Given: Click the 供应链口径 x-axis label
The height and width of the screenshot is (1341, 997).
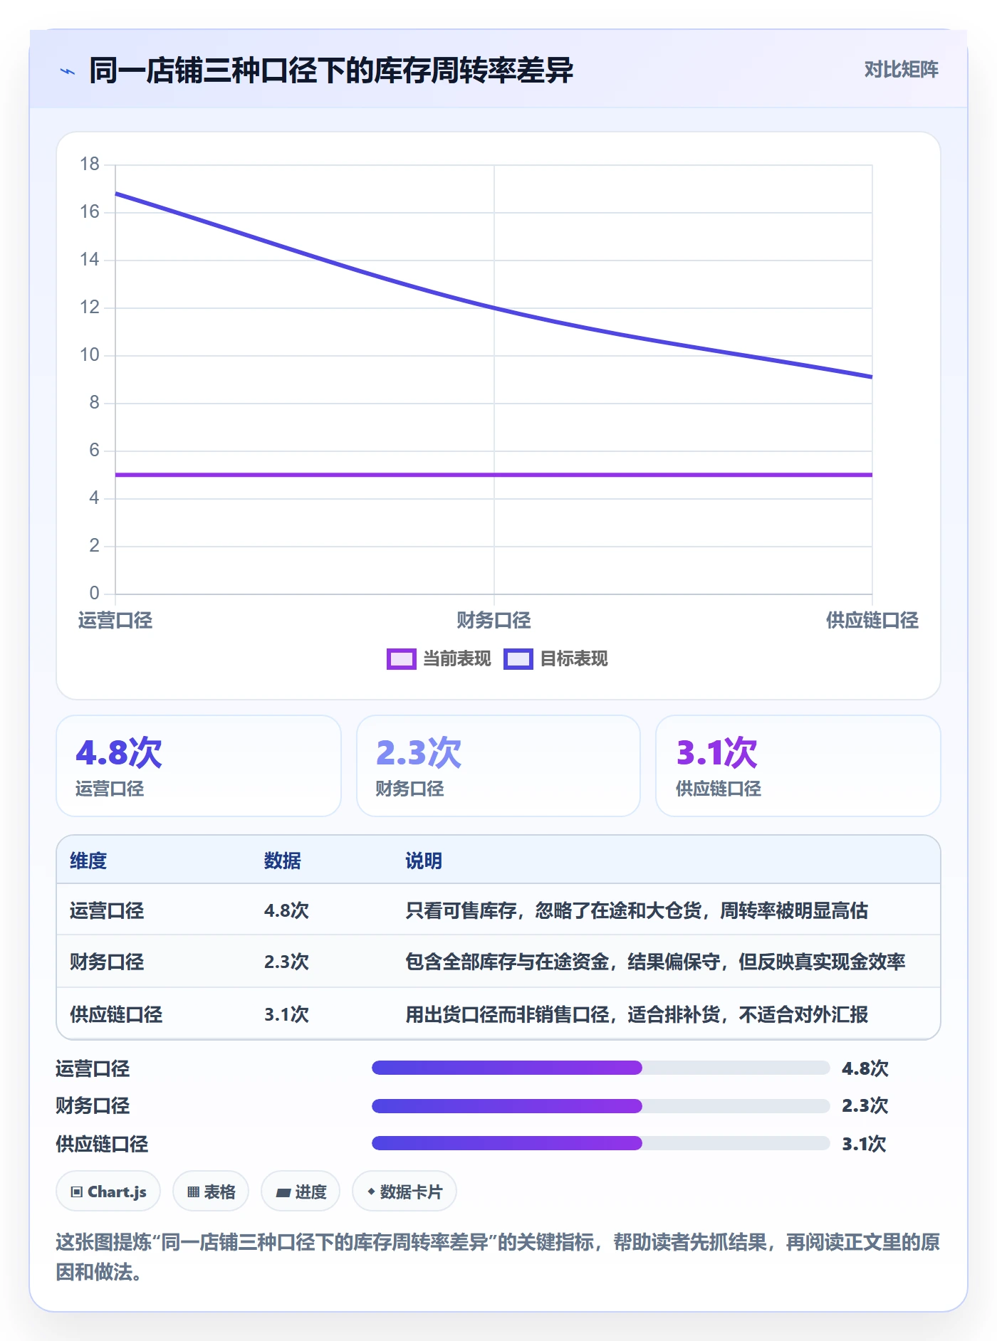Looking at the screenshot, I should [x=872, y=621].
